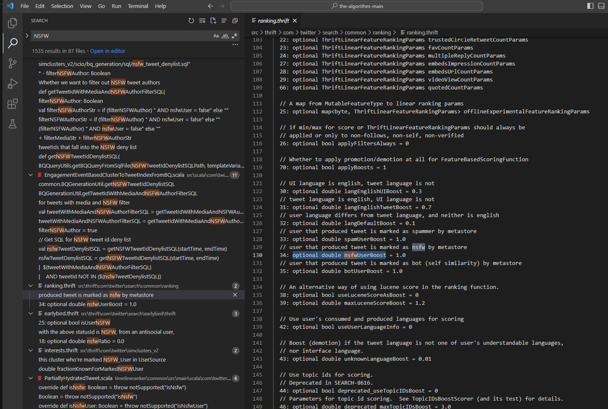Toggle Use Regular Expression option
Viewport: 608px width, 409px height.
(x=234, y=36)
